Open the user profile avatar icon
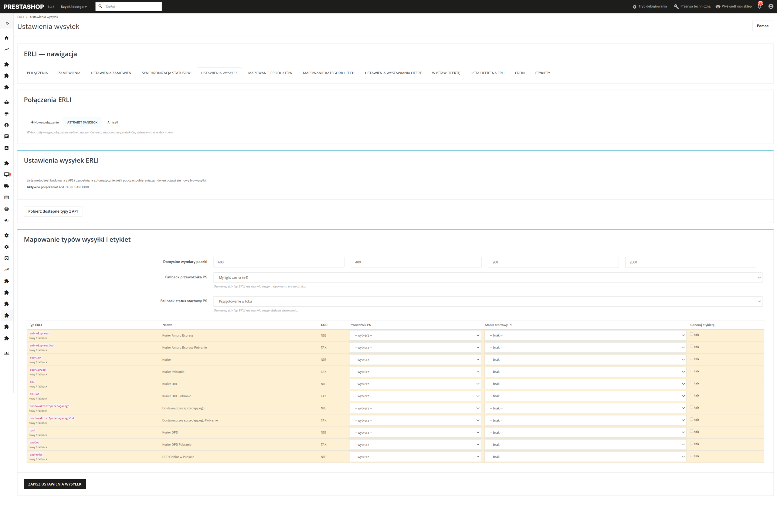777x518 pixels. (771, 7)
